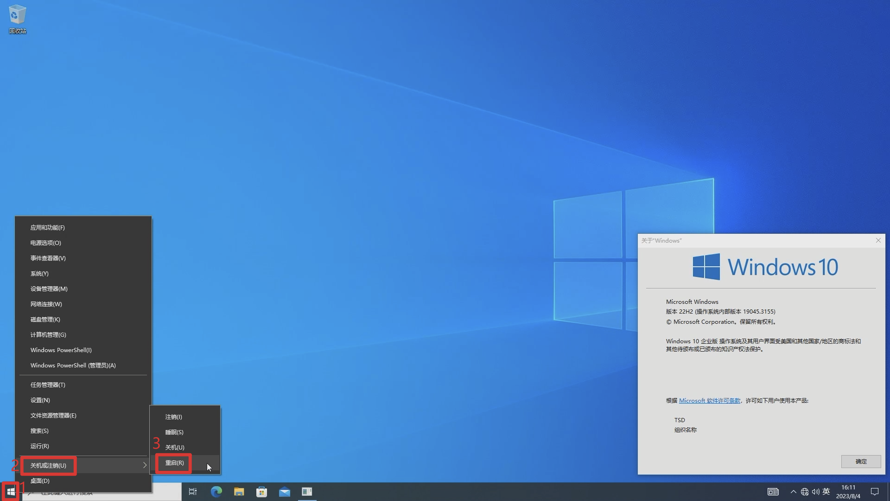
Task: Select 搜索(S) in the menu
Action: [x=83, y=431]
